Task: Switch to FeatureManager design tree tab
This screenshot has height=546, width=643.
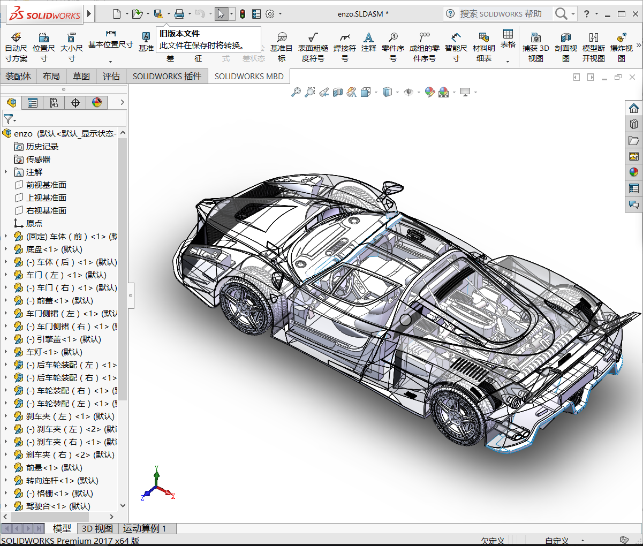Action: [11, 103]
